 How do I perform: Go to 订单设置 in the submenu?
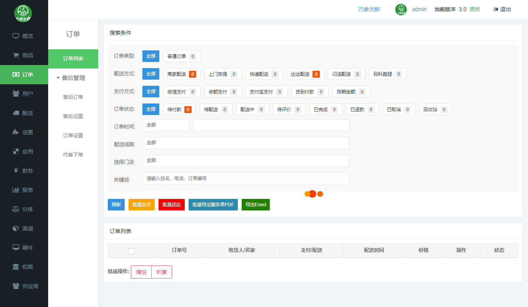tap(73, 136)
